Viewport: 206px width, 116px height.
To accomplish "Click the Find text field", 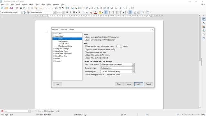I will 16,111.
